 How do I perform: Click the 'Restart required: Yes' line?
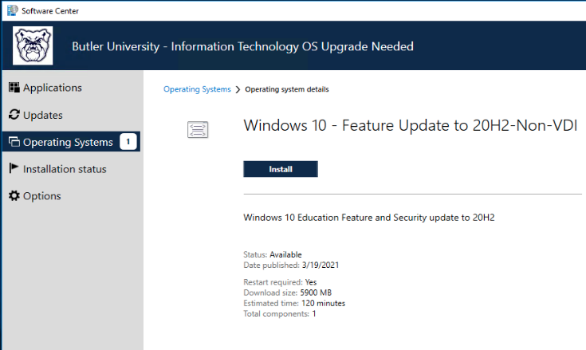(280, 282)
